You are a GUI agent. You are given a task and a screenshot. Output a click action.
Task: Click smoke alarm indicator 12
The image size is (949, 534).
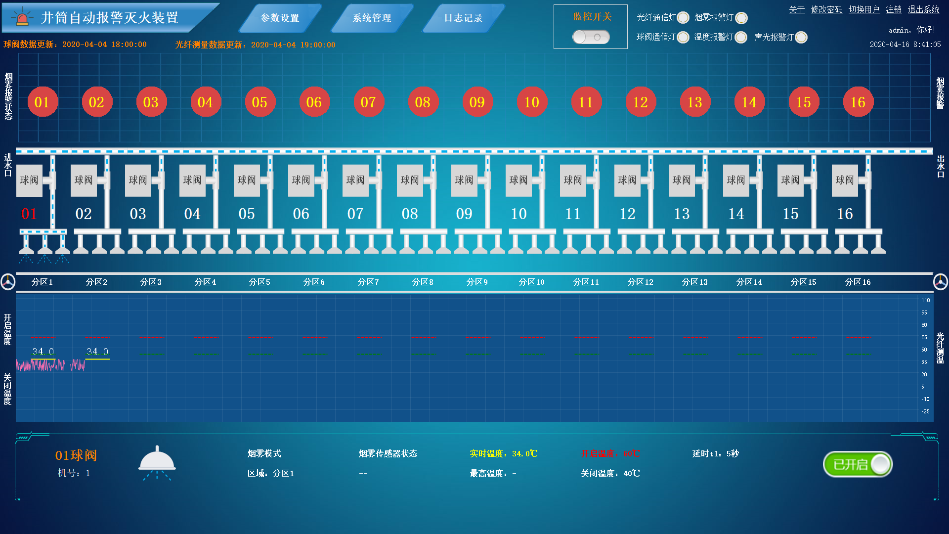pyautogui.click(x=640, y=102)
